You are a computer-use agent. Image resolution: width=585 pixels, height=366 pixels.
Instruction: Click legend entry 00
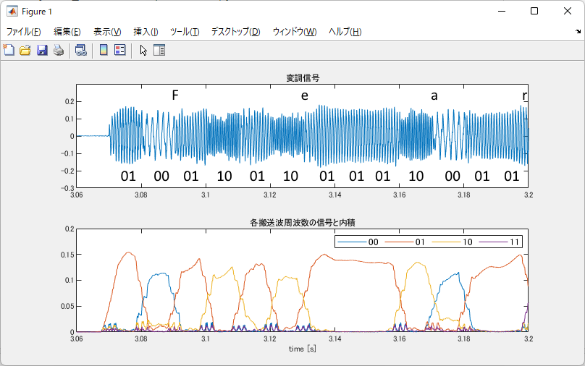[358, 242]
